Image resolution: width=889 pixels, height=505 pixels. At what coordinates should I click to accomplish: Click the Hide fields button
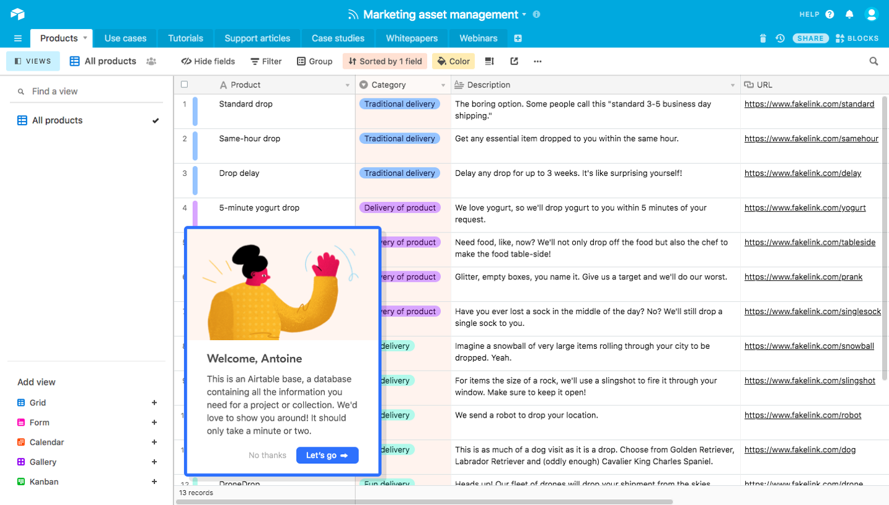[x=208, y=61]
